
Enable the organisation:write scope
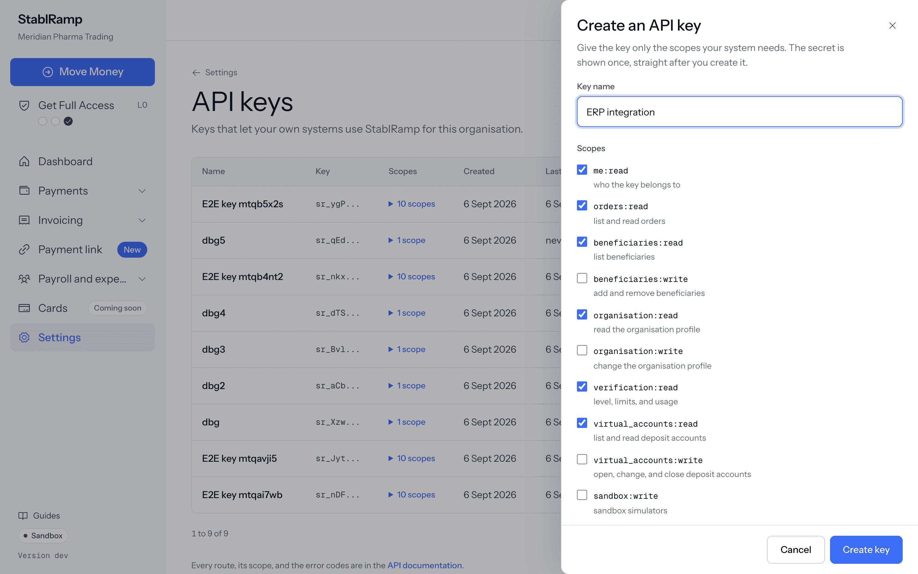pyautogui.click(x=582, y=350)
